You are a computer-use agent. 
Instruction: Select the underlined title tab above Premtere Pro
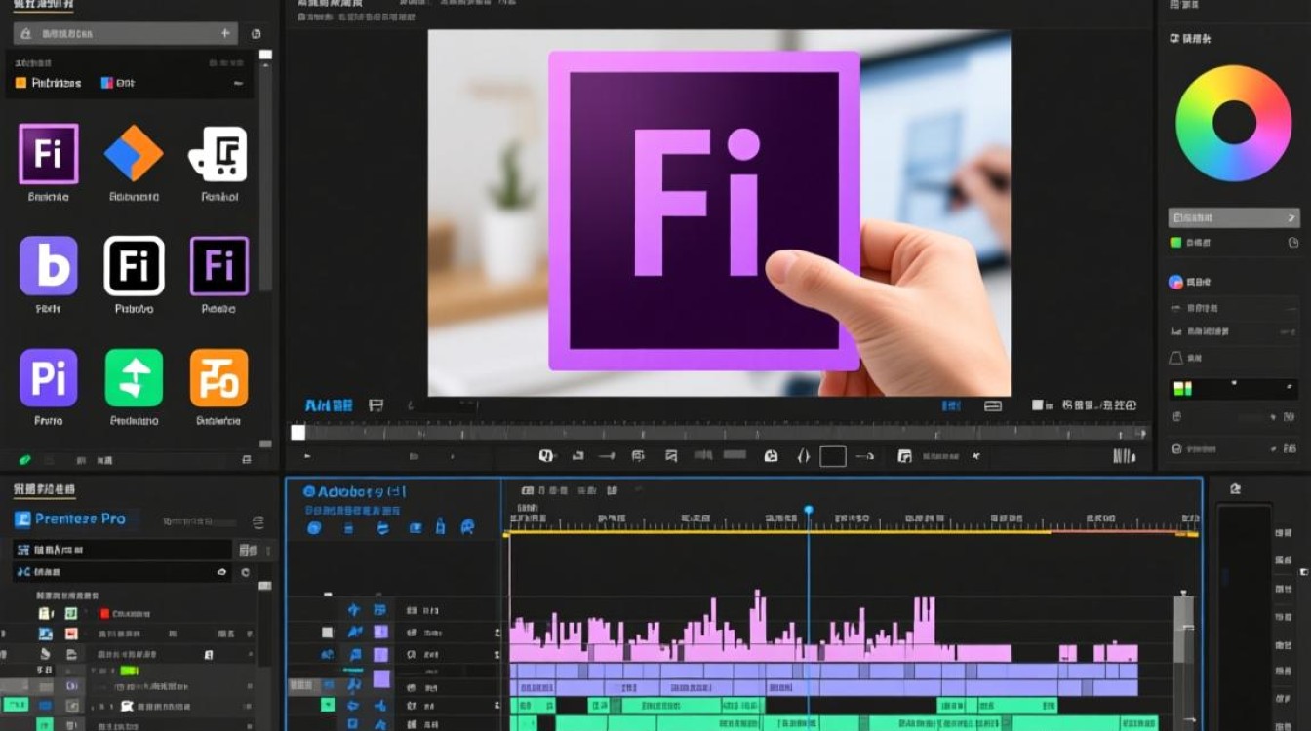(x=44, y=489)
